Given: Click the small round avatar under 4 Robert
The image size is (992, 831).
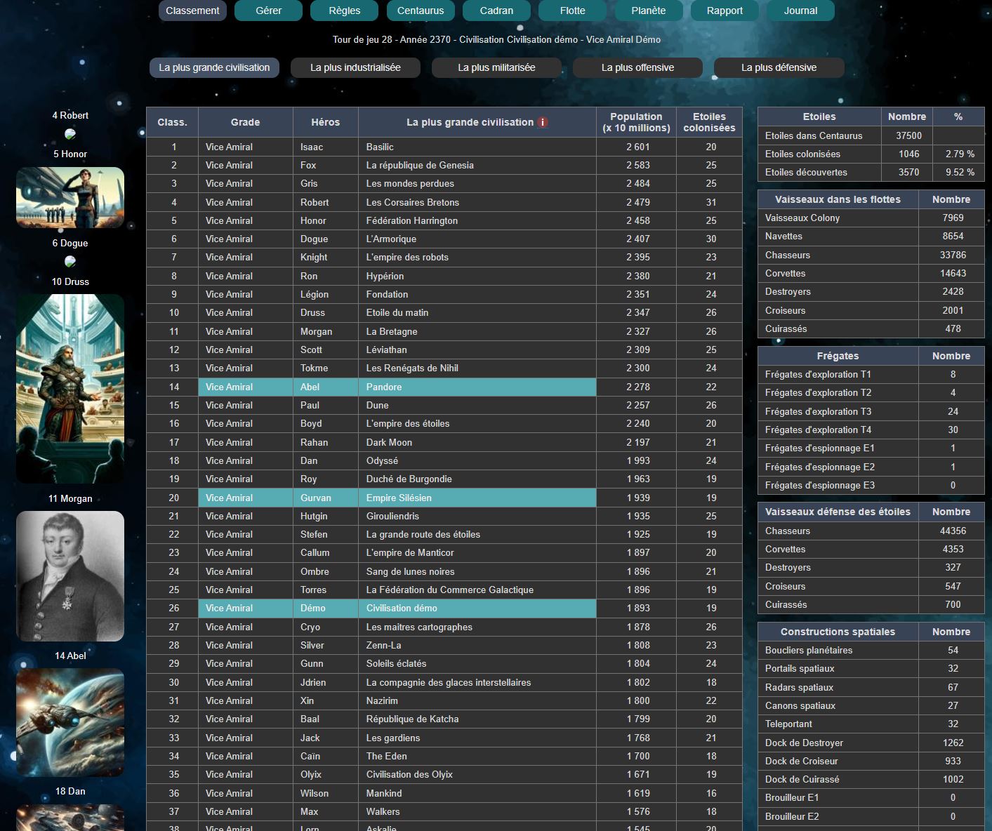Looking at the screenshot, I should (70, 134).
